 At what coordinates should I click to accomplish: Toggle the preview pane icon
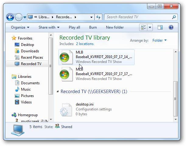pos(160,27)
